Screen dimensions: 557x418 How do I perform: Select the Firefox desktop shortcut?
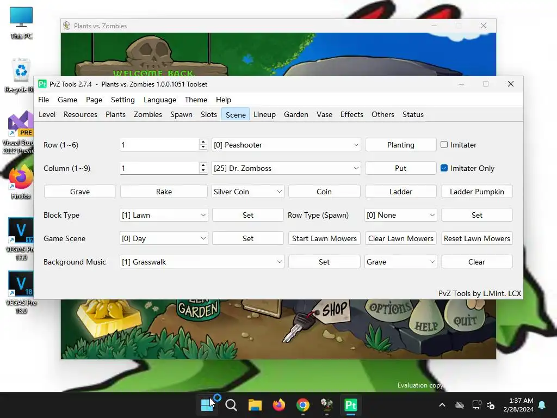coord(21,181)
